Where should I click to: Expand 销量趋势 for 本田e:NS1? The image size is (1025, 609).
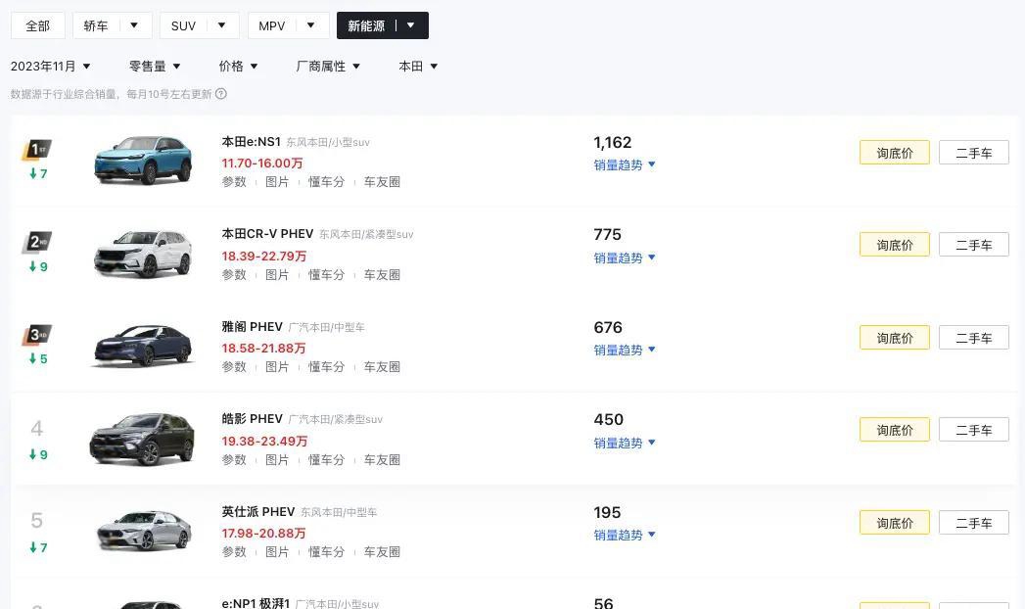click(x=625, y=164)
